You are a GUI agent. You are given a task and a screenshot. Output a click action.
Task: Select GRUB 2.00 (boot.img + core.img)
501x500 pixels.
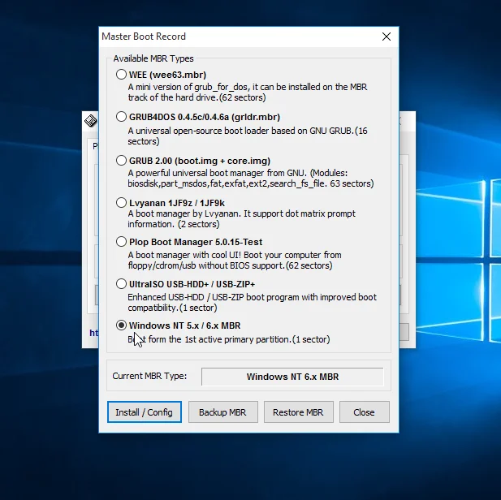click(x=121, y=160)
